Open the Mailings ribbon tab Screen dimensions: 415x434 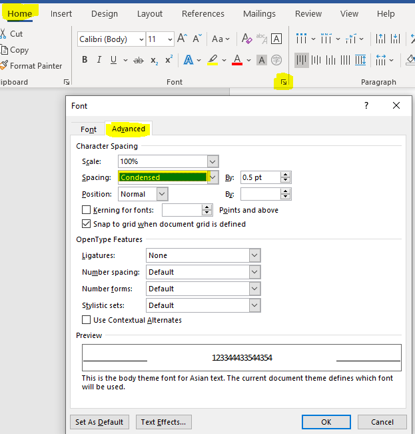coord(259,13)
